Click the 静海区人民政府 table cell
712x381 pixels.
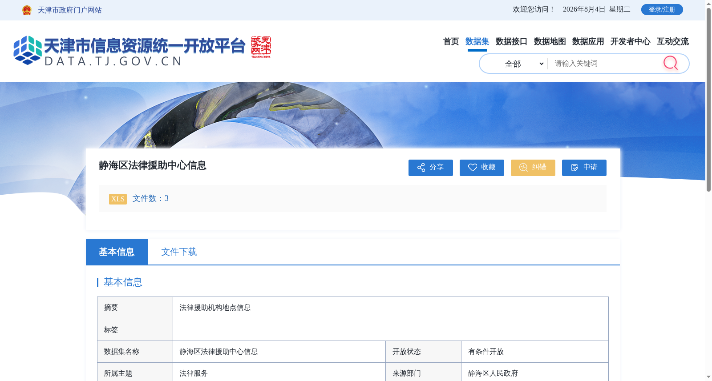coord(534,372)
